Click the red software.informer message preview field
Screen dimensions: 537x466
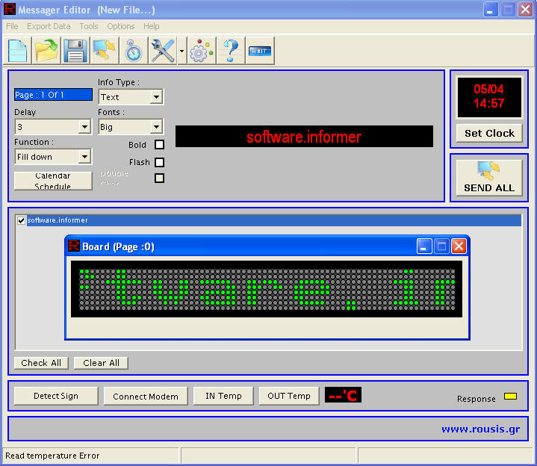[304, 137]
